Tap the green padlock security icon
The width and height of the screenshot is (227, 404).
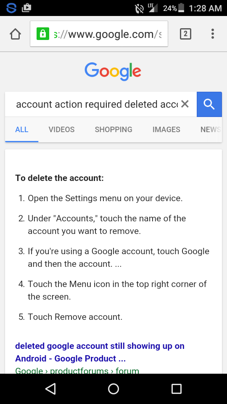(43, 34)
